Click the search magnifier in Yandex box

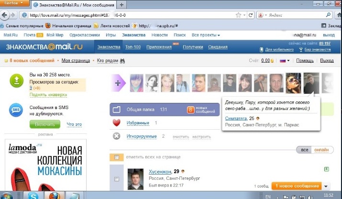(x=328, y=15)
